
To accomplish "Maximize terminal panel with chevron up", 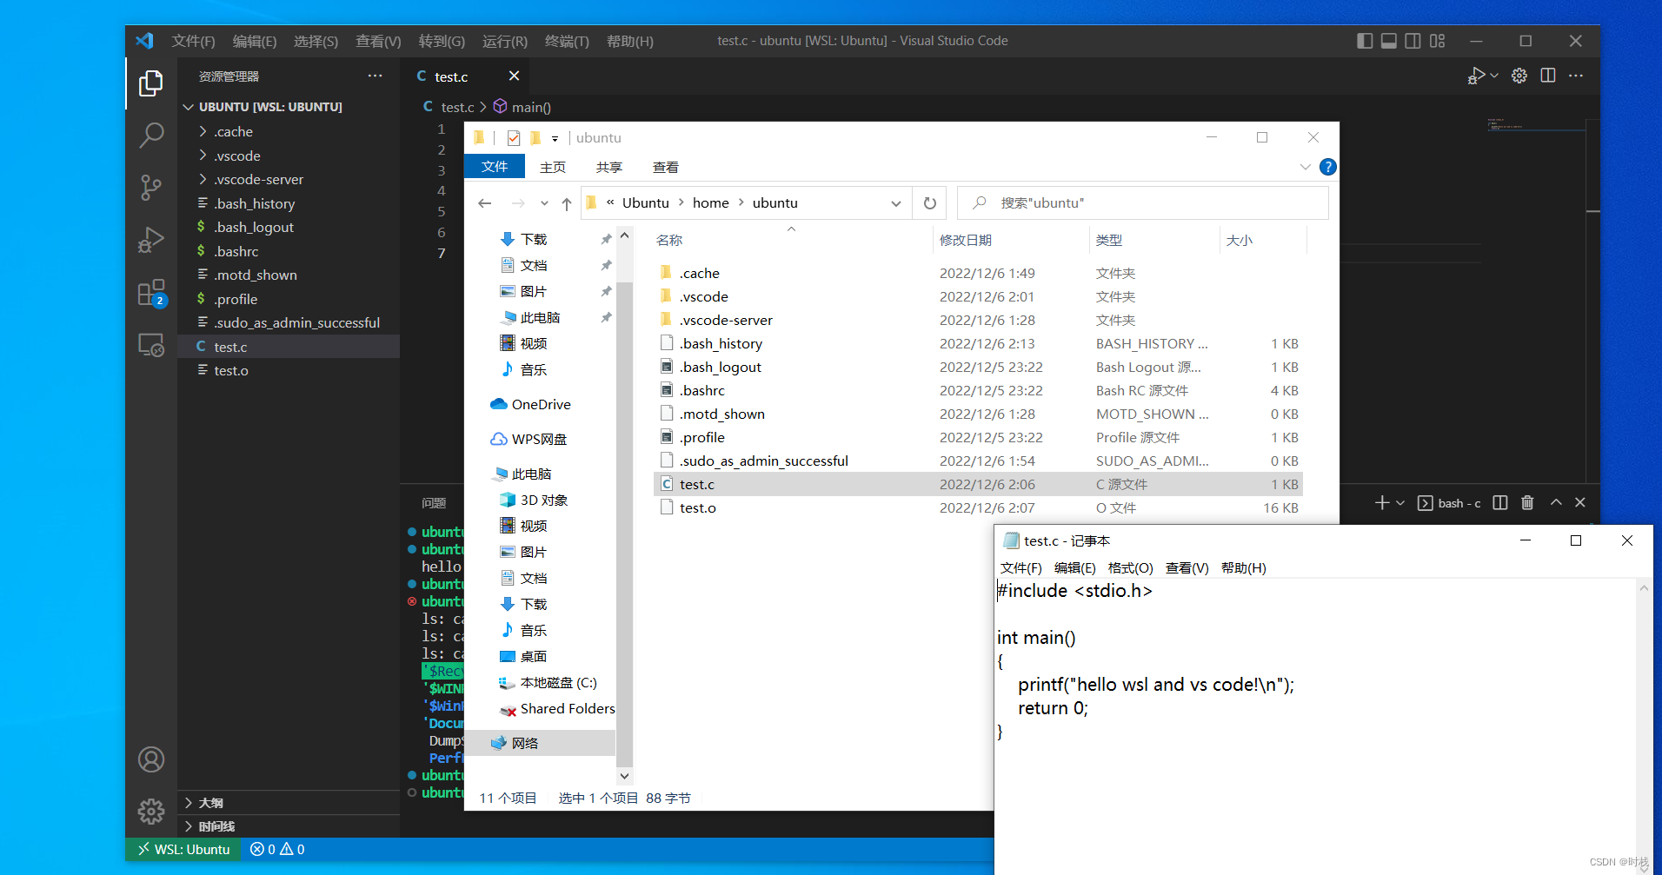I will click(1556, 502).
